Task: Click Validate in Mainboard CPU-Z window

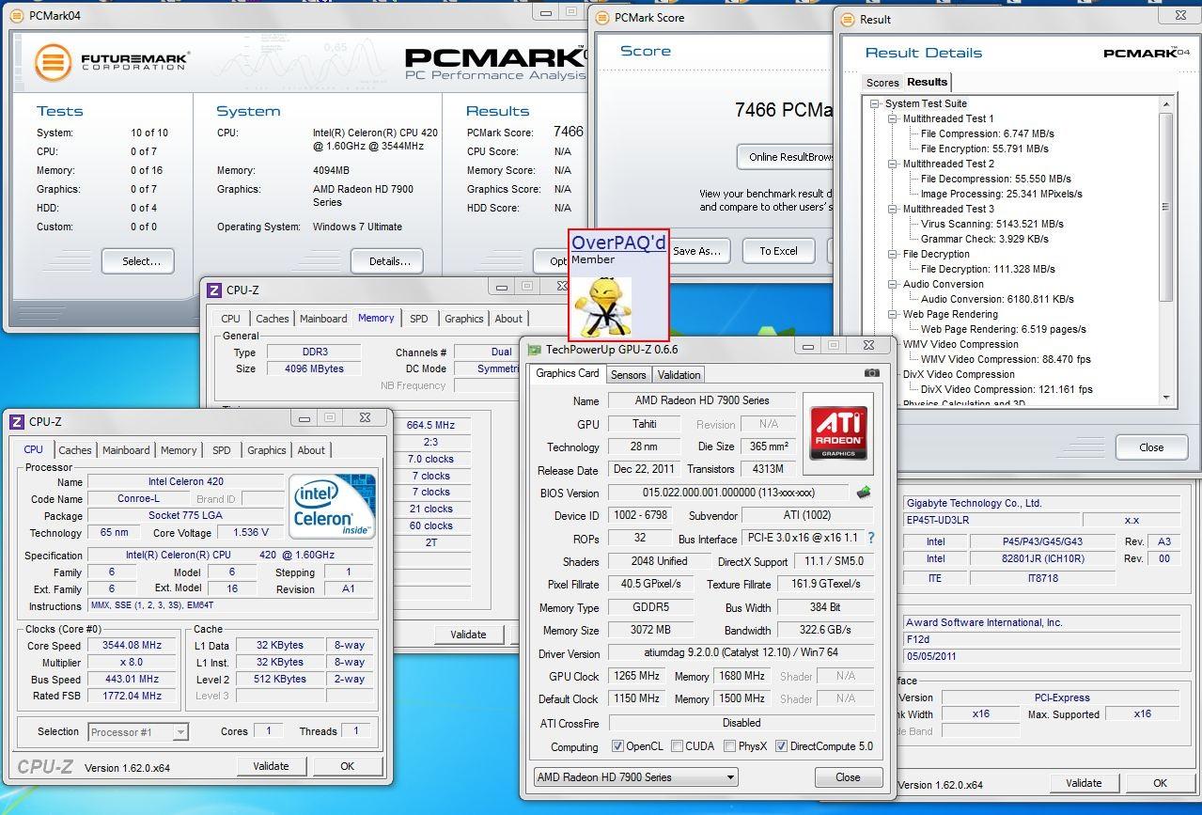Action: (1084, 783)
